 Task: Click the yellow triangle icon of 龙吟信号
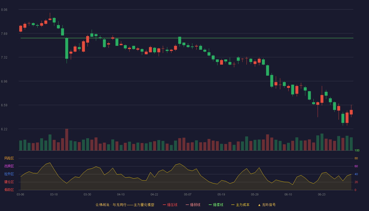[x=259, y=205]
